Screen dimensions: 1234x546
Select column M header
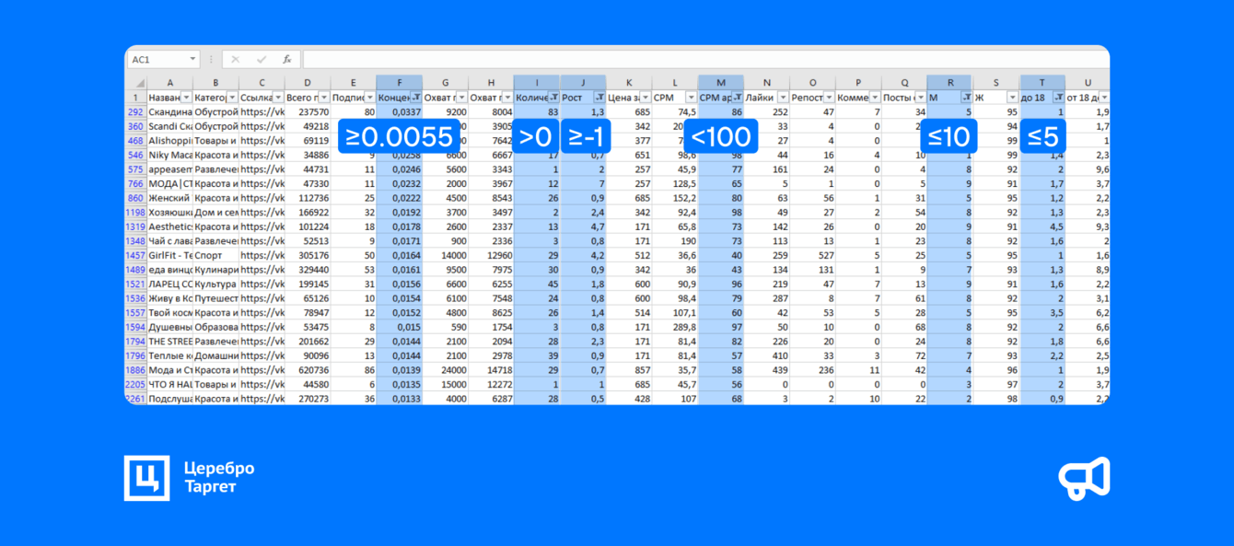click(x=720, y=82)
